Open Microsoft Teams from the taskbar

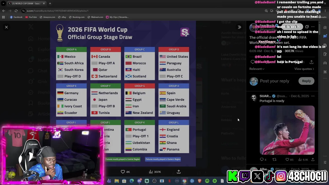(x=109, y=181)
